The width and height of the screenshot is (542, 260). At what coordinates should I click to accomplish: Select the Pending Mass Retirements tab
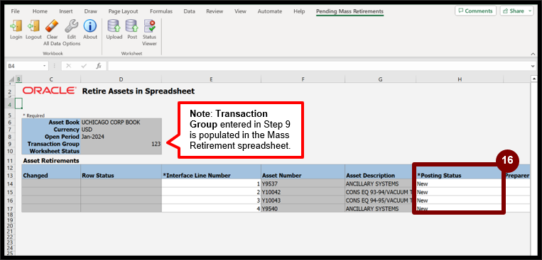pos(349,11)
